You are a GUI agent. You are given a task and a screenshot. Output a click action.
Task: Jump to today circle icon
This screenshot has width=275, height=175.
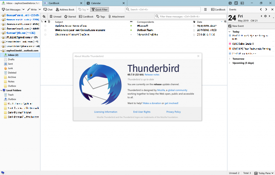coord(265,16)
